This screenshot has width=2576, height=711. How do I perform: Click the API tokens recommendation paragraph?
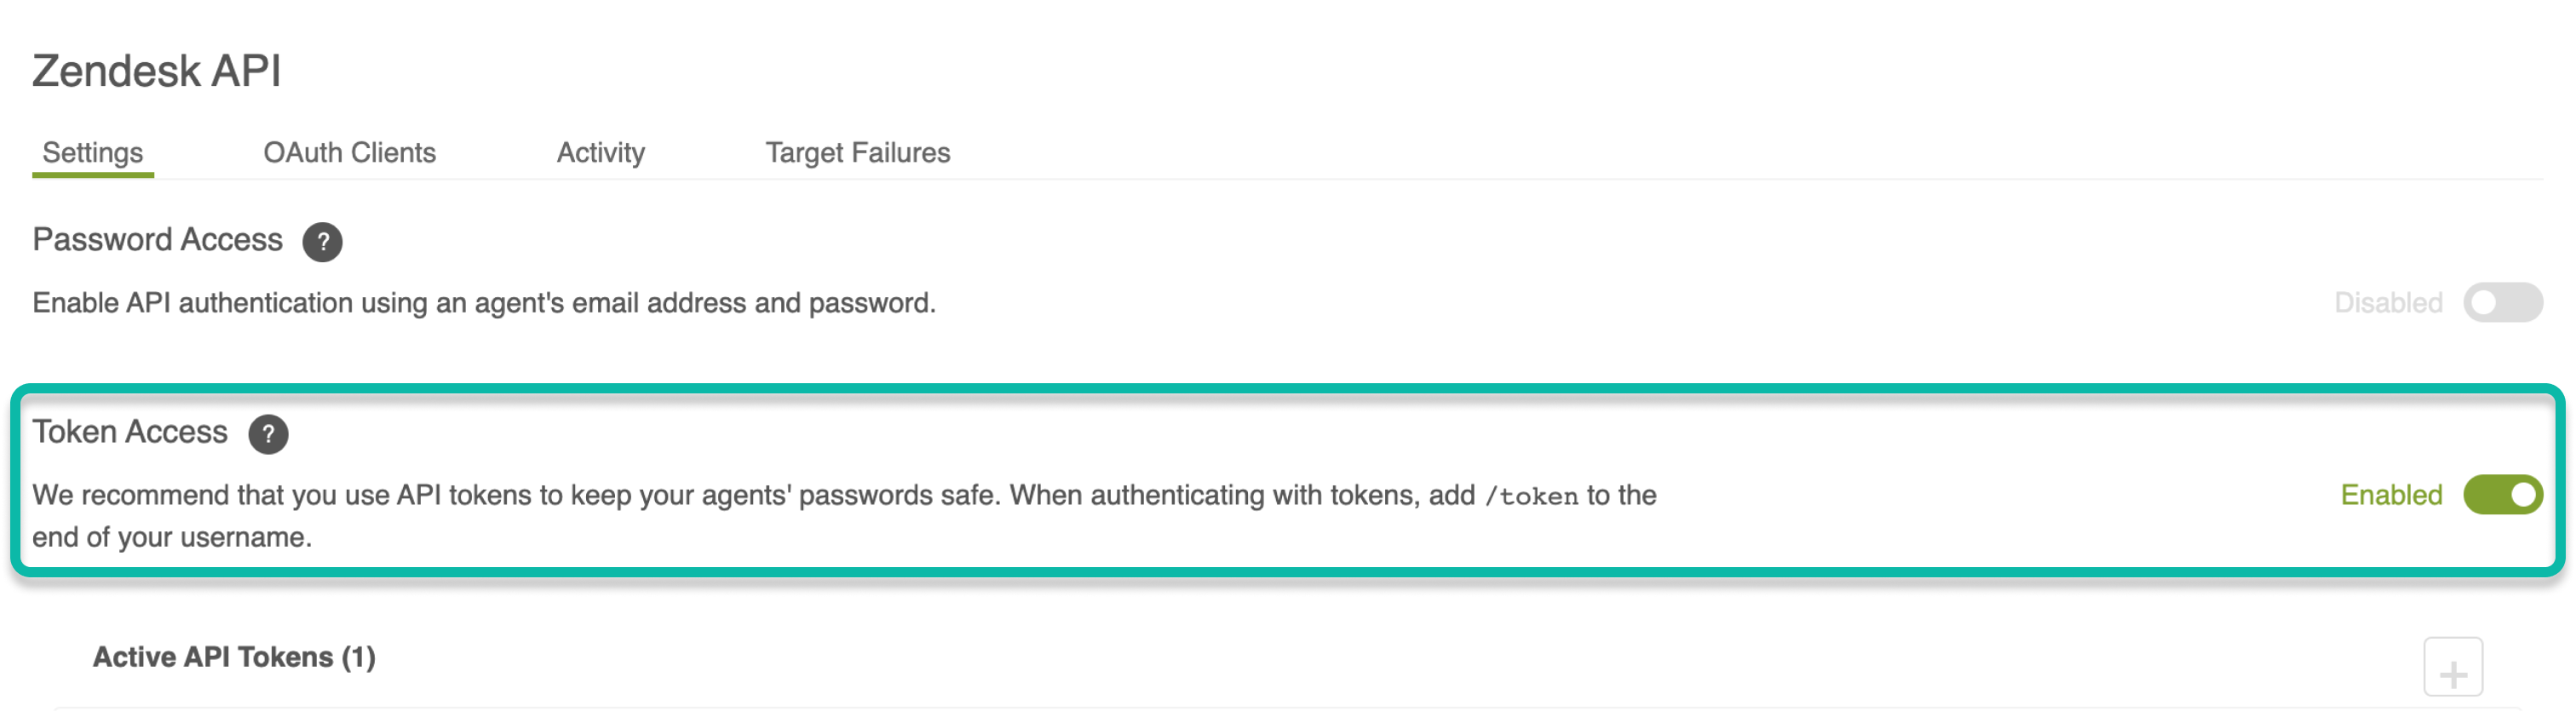(x=844, y=516)
